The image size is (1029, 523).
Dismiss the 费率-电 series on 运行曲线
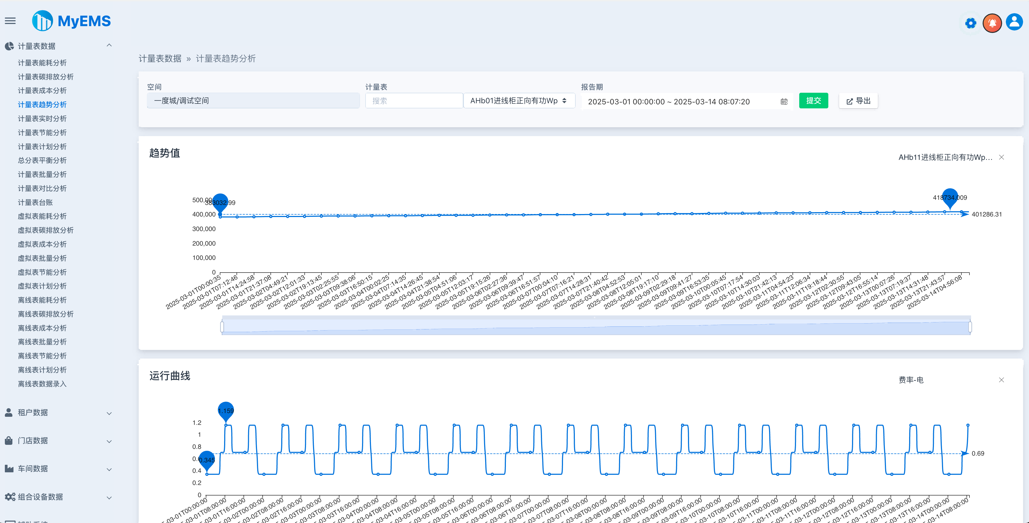pos(1002,380)
